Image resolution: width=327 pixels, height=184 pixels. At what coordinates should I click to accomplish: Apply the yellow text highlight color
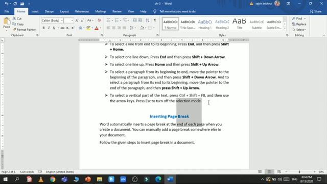click(88, 28)
